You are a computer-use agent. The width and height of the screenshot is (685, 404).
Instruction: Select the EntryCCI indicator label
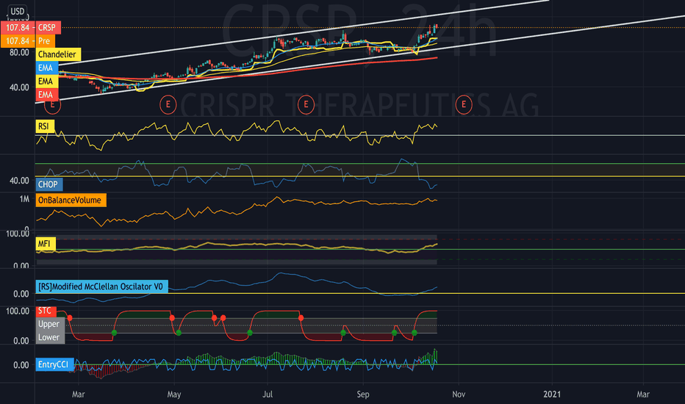pyautogui.click(x=54, y=364)
